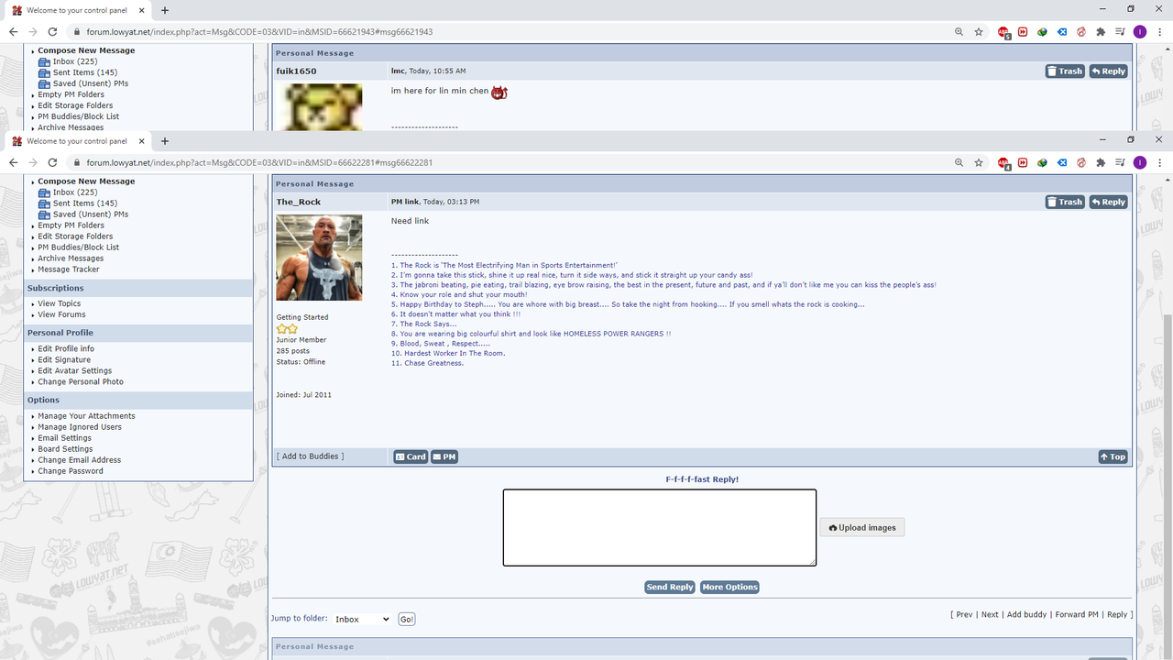Open Edit Avatar Settings

coord(75,371)
